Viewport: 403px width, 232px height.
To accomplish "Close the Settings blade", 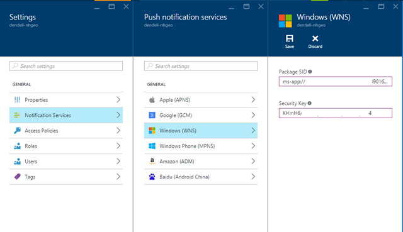I will (126, 6).
